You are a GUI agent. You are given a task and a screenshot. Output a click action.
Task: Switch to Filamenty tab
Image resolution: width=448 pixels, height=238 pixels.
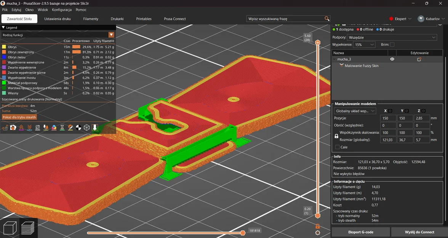91,19
